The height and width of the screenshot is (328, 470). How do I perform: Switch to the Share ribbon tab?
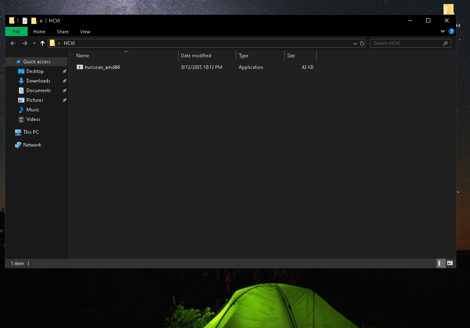point(63,31)
